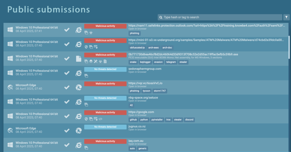
Task: Click the Windows logo in the safelinks.protection.outlook row
Action: (10, 29)
